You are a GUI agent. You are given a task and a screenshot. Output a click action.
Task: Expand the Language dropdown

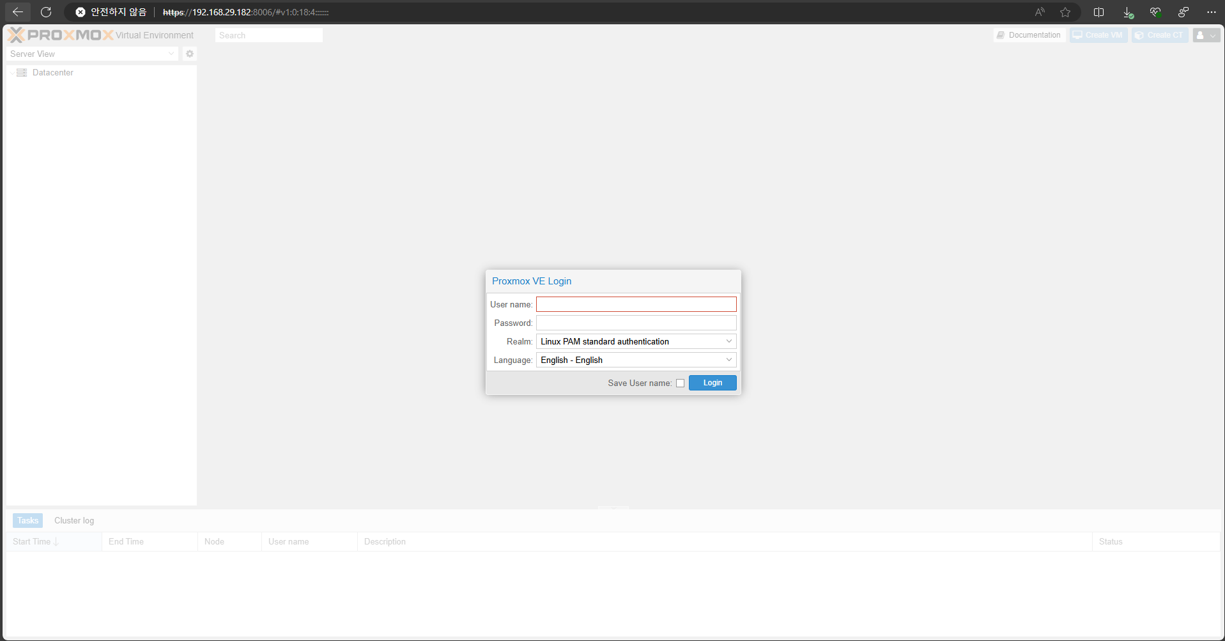[x=729, y=360]
